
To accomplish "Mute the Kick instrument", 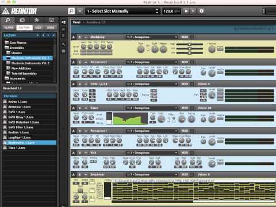I will click(220, 163).
